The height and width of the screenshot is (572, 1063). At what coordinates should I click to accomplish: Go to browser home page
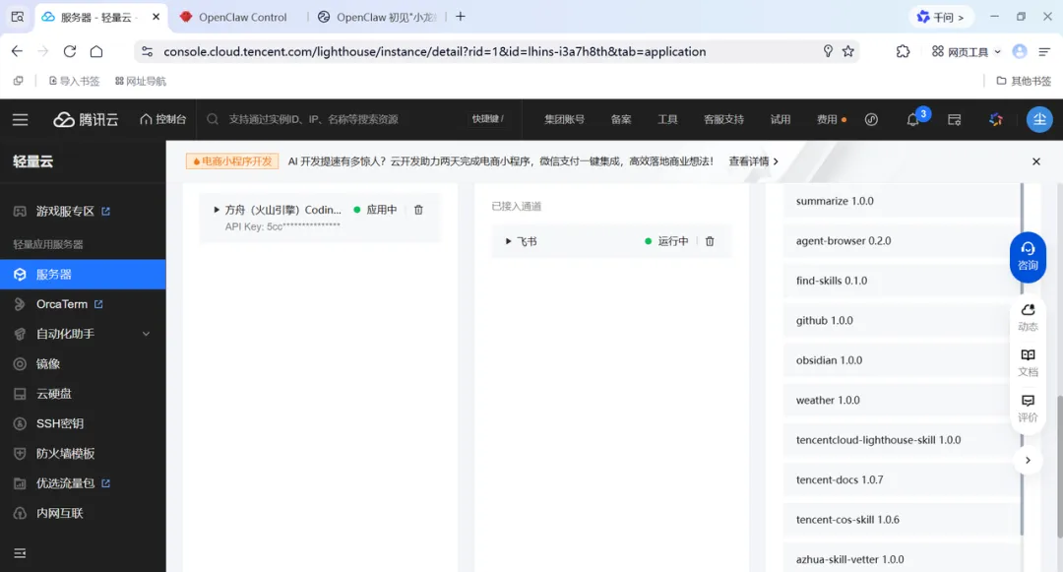(x=96, y=51)
